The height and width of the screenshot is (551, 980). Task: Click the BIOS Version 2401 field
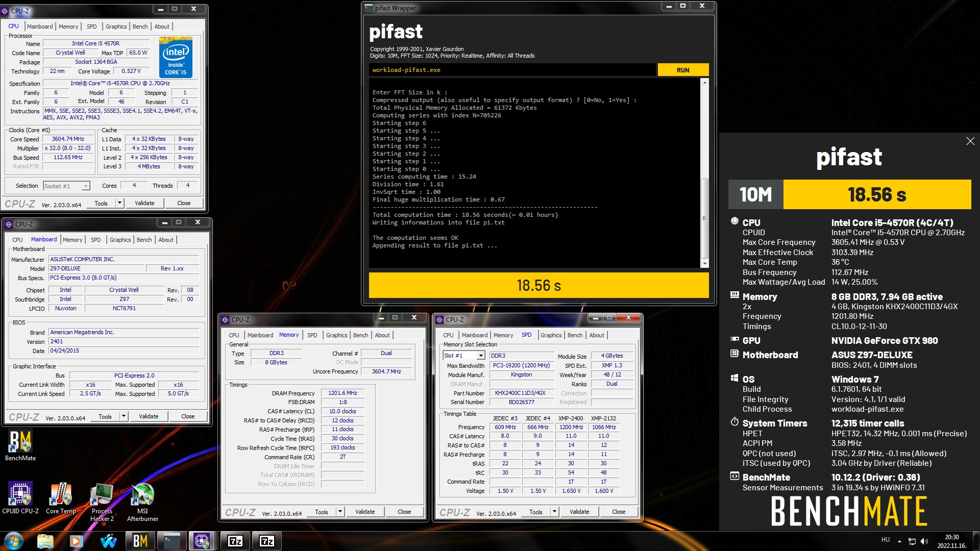pos(124,341)
